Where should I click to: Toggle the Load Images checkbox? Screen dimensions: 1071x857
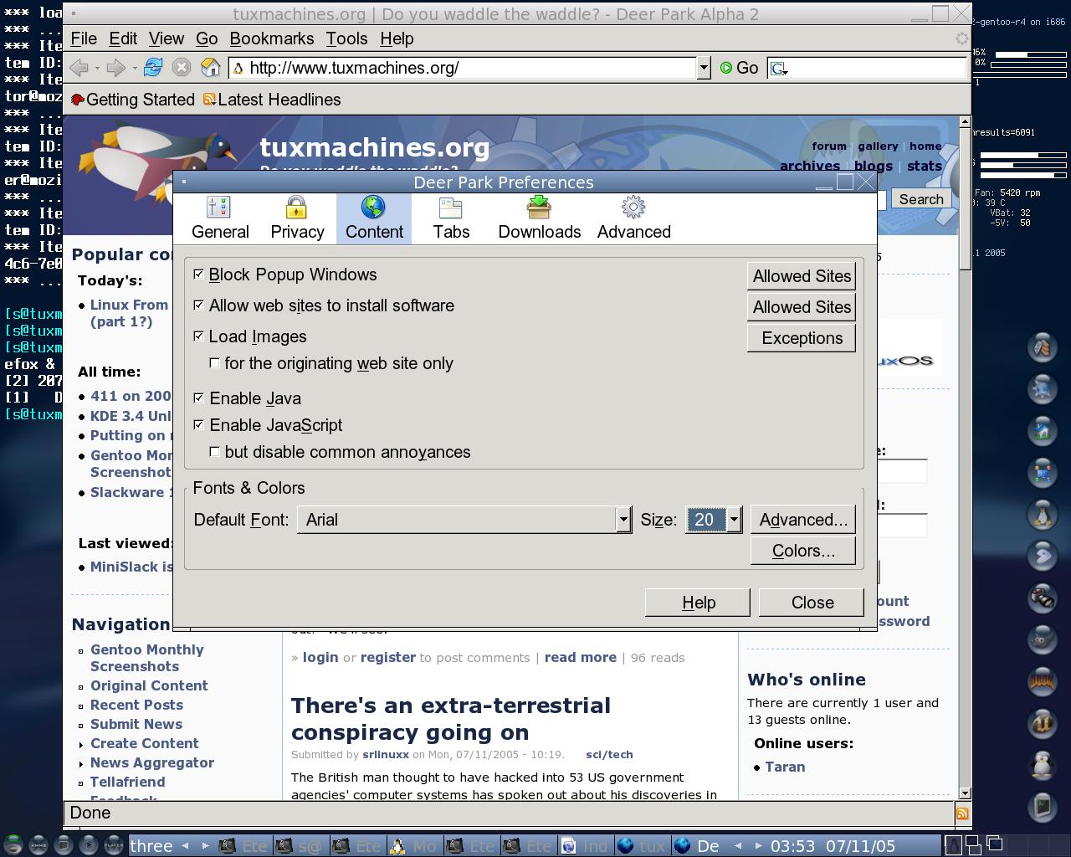[198, 336]
